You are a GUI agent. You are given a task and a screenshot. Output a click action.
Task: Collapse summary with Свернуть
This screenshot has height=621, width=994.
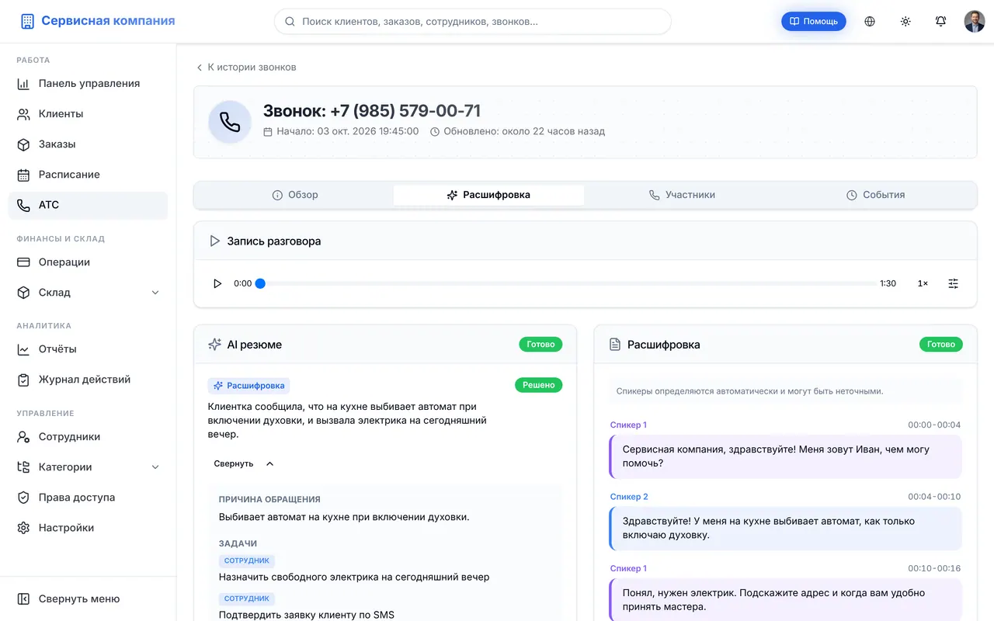coord(244,463)
